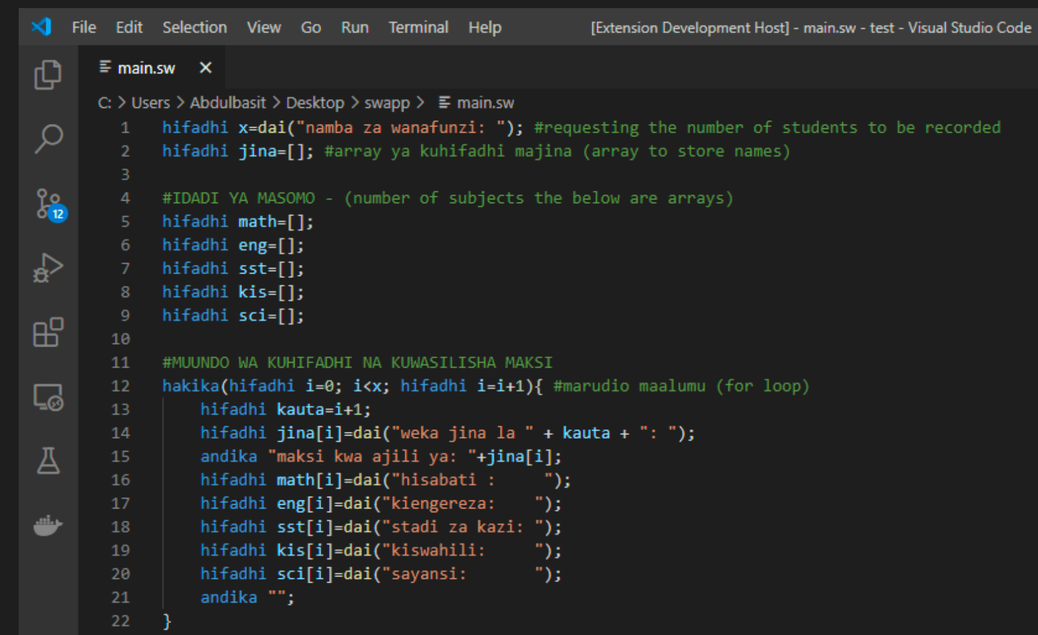Open the Run menu
Screen dimensions: 1038x635
(355, 27)
